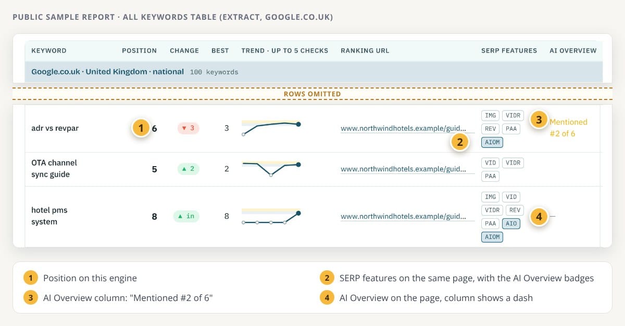This screenshot has height=326, width=625.
Task: Click the CHANGE column header
Action: pyautogui.click(x=184, y=51)
